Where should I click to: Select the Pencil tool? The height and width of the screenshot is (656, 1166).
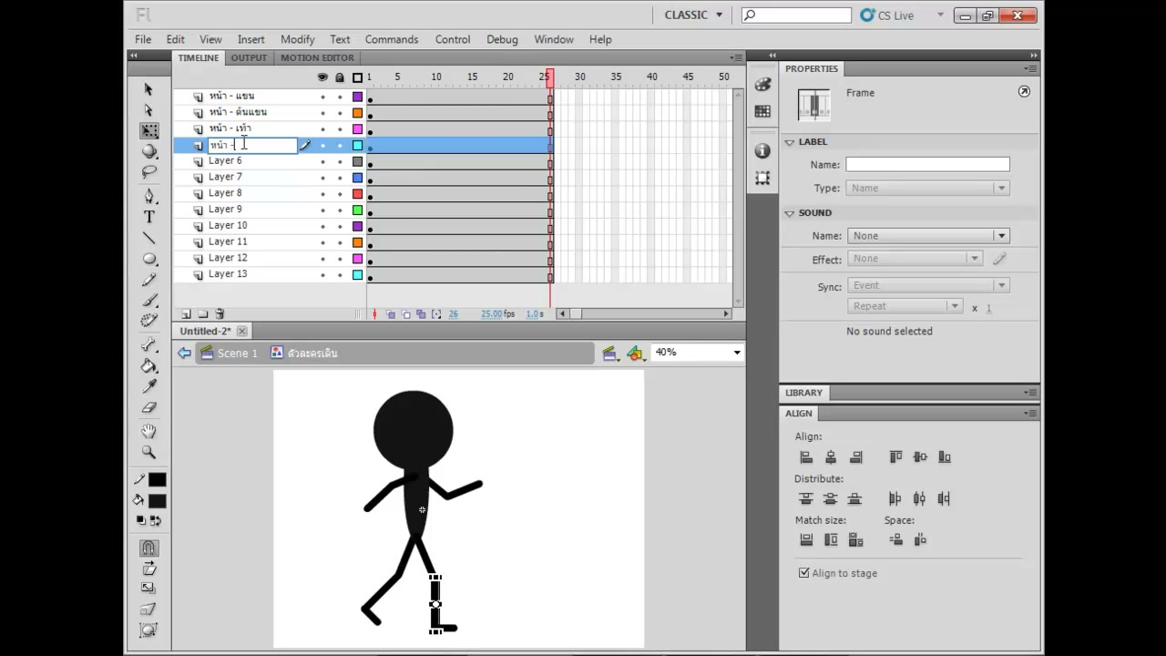tap(149, 280)
